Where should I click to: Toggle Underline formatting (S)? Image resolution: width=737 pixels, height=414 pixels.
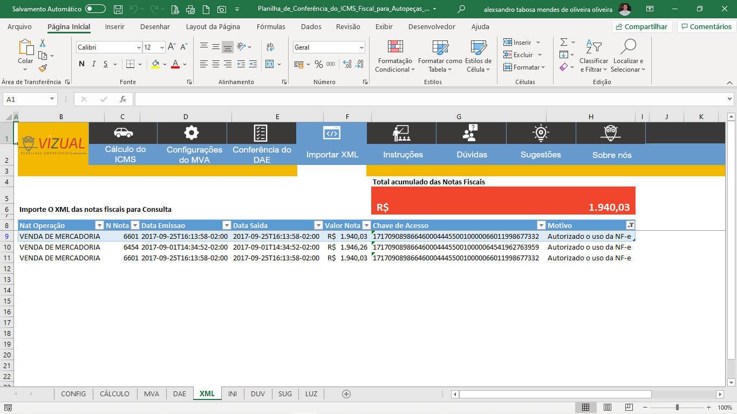click(x=106, y=64)
